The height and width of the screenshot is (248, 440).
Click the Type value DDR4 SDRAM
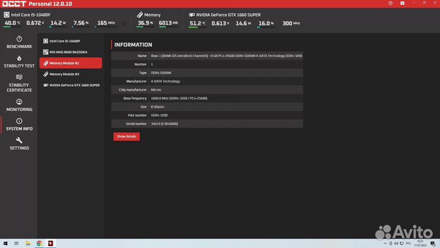pos(161,73)
